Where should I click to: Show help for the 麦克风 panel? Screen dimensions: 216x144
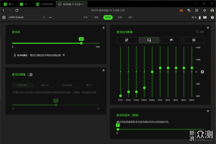(103, 28)
